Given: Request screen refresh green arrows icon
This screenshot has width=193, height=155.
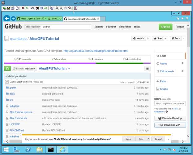Looking at the screenshot, I should tap(27, 8).
